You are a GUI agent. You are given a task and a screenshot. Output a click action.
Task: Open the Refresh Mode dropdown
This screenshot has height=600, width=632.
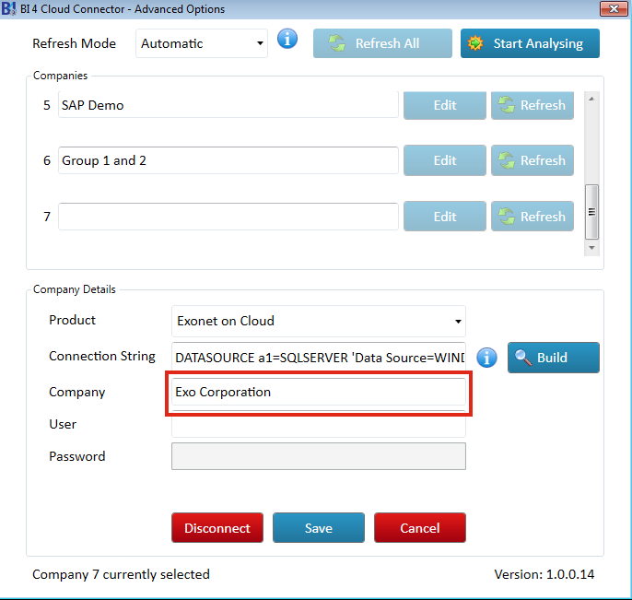click(x=202, y=43)
